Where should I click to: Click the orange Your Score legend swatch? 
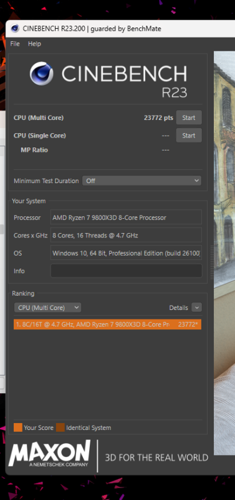[x=18, y=427]
